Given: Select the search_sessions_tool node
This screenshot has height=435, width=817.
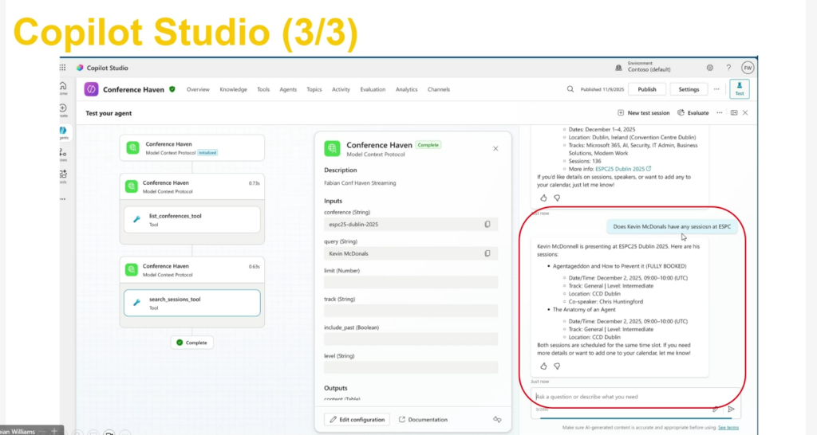Looking at the screenshot, I should tap(191, 304).
